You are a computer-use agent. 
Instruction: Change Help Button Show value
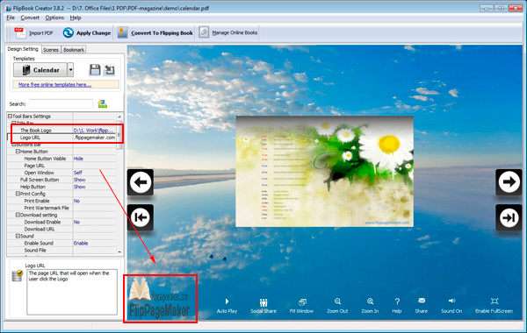[95, 187]
